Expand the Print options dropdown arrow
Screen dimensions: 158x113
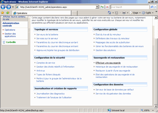point(128,13)
